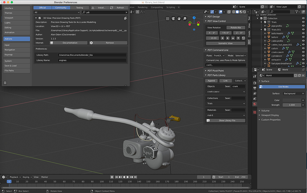Viewport: 307px width, 193px height.
Task: Click the viewport grid/orthographic toggle icon
Action: click(167, 19)
